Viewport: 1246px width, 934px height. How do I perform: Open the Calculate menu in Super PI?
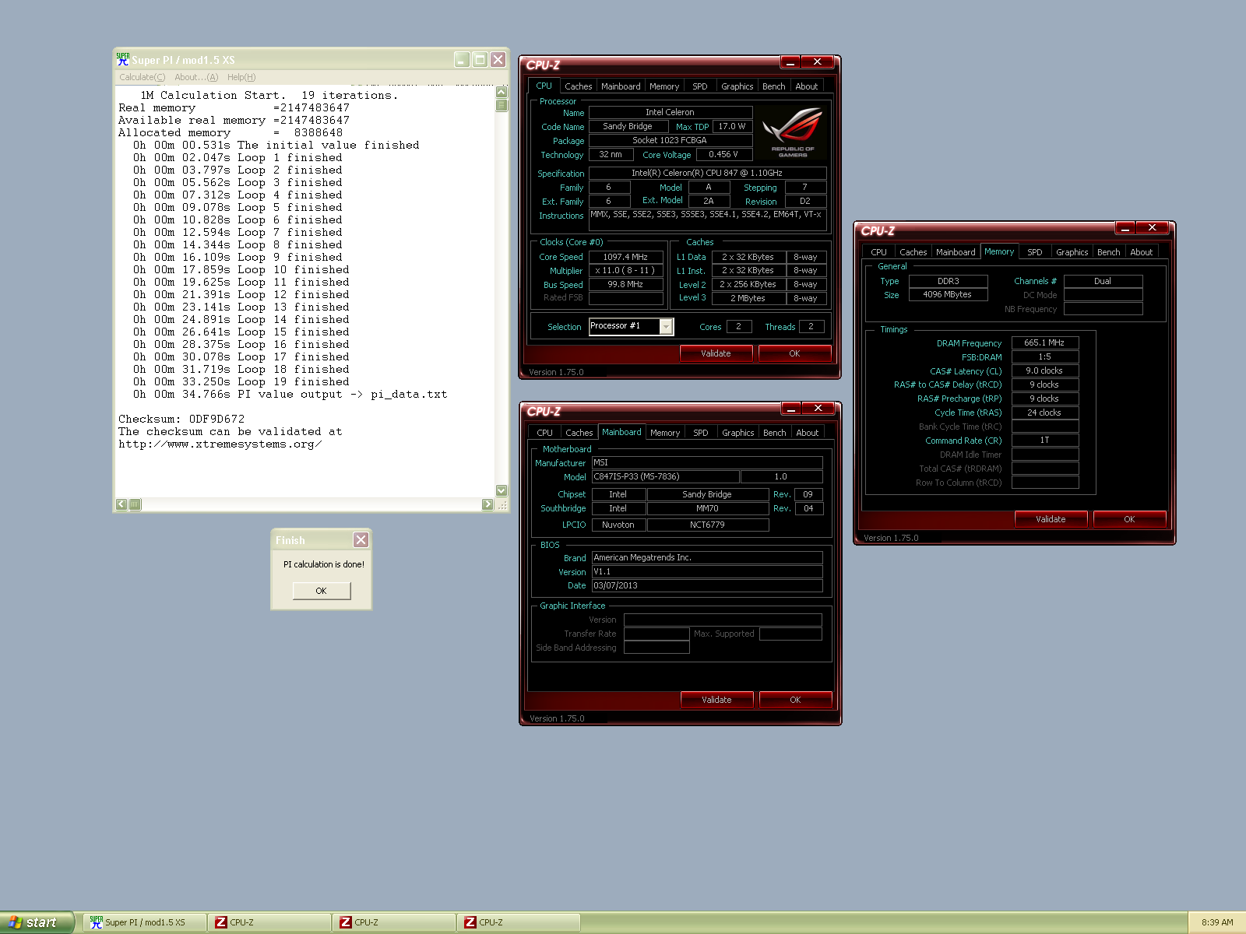pos(142,77)
